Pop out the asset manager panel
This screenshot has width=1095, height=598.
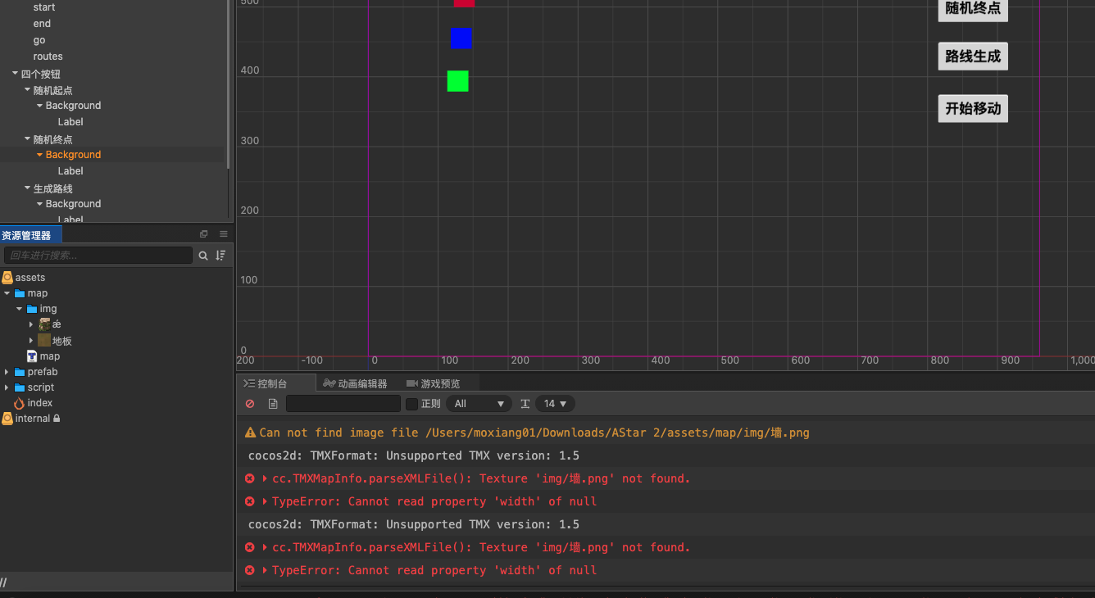point(204,234)
